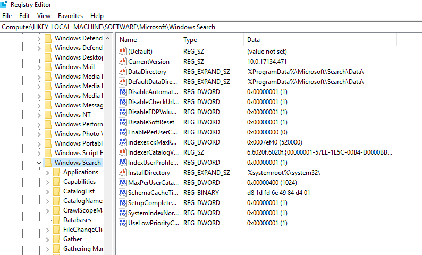Click the Data column header
The image size is (422, 255).
click(x=320, y=40)
